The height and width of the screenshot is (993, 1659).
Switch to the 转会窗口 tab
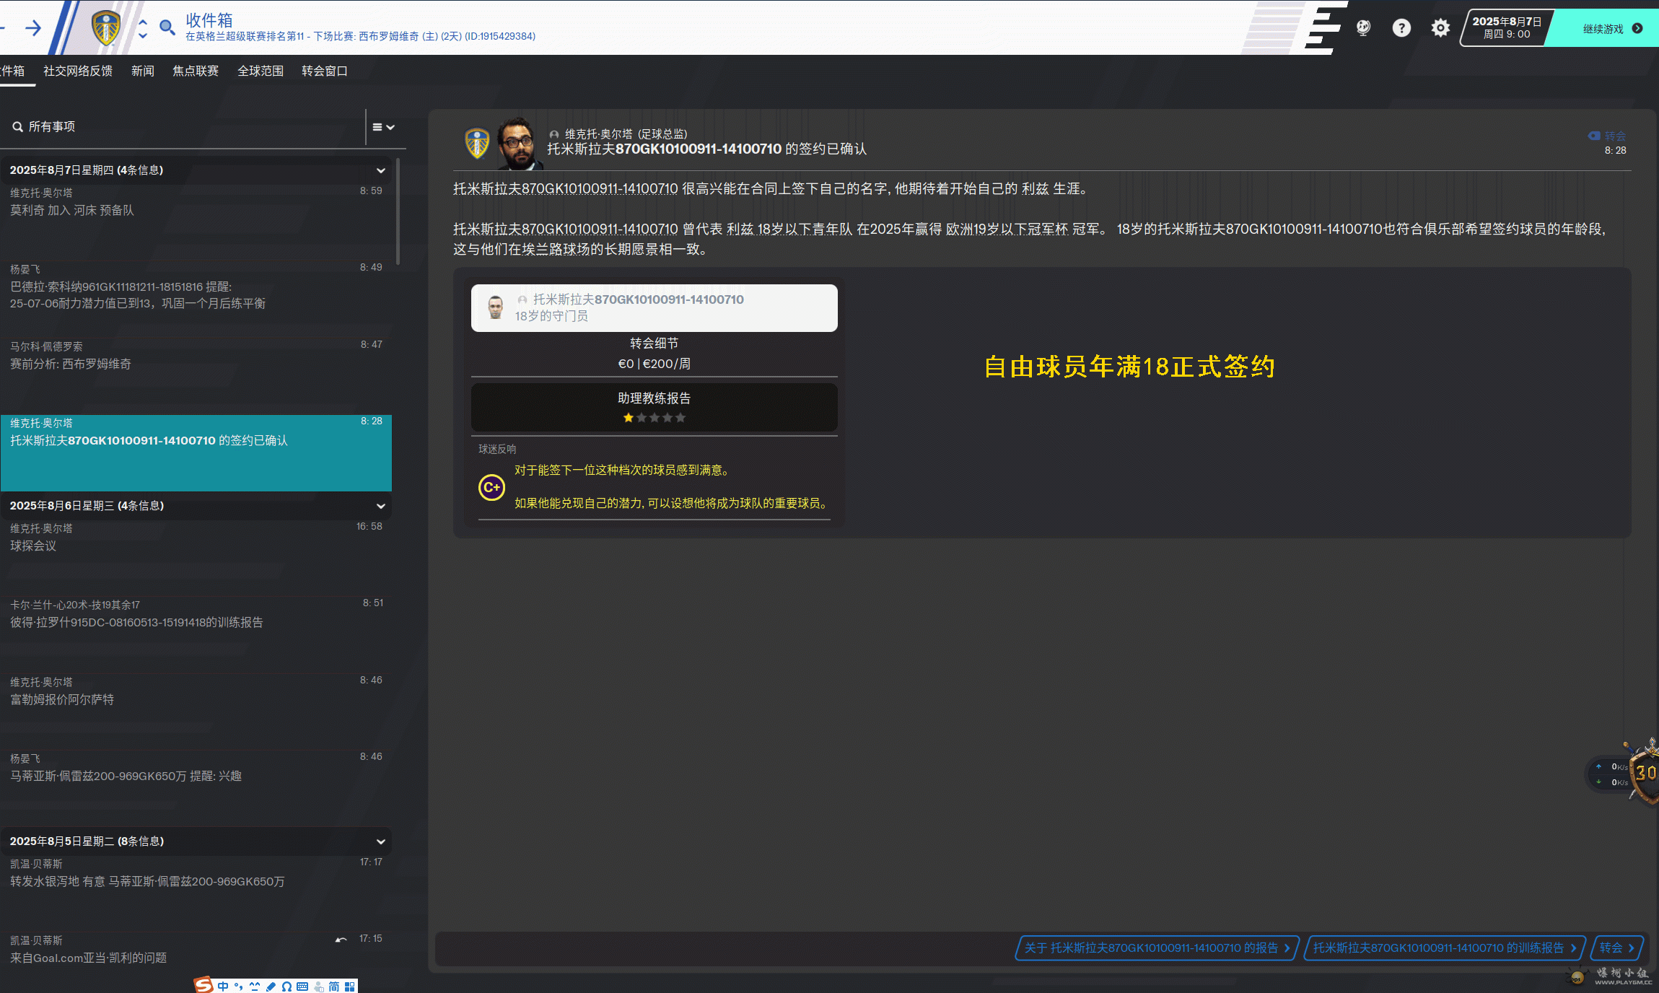324,71
